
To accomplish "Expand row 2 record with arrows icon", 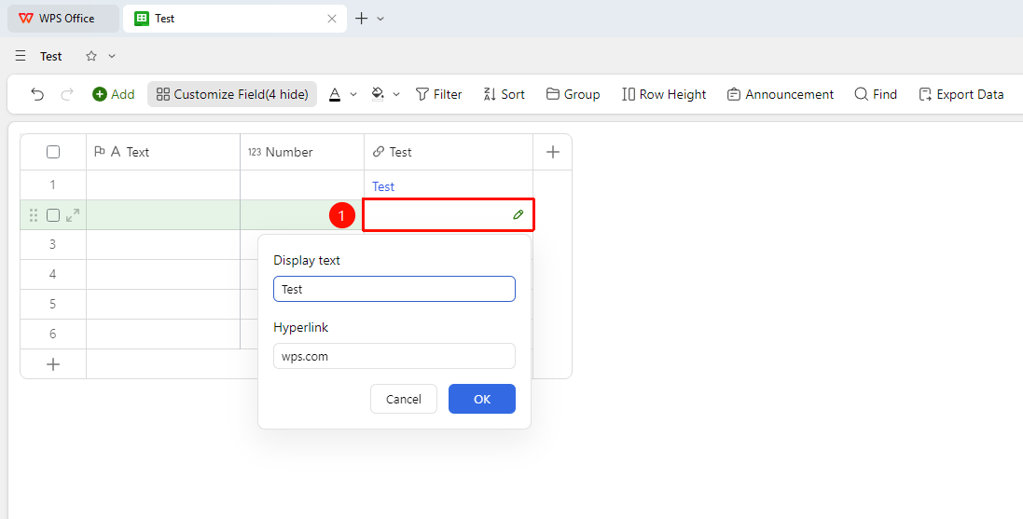I will click(x=73, y=215).
